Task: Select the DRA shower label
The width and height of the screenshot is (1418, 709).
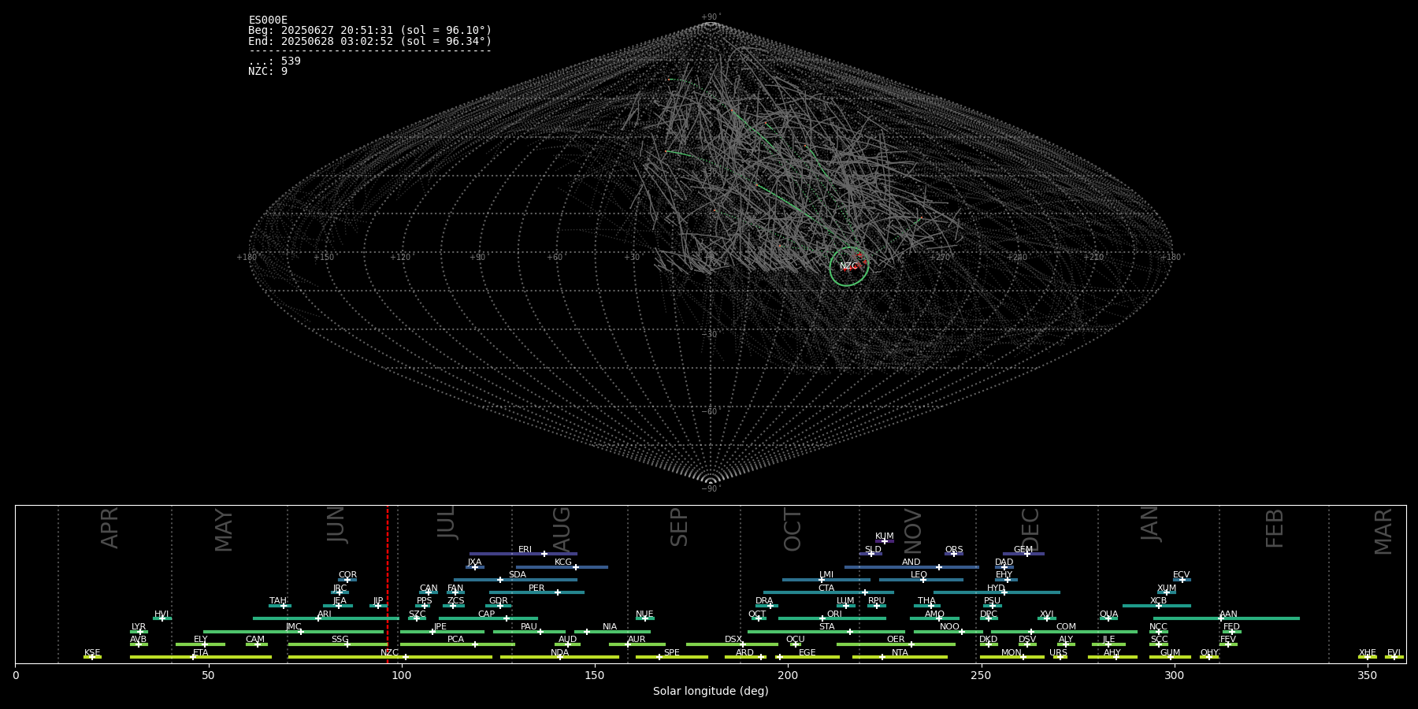Action: pyautogui.click(x=765, y=601)
